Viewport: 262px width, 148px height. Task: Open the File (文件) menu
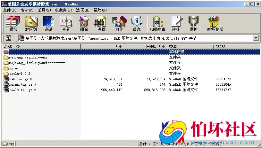[x=10, y=10]
